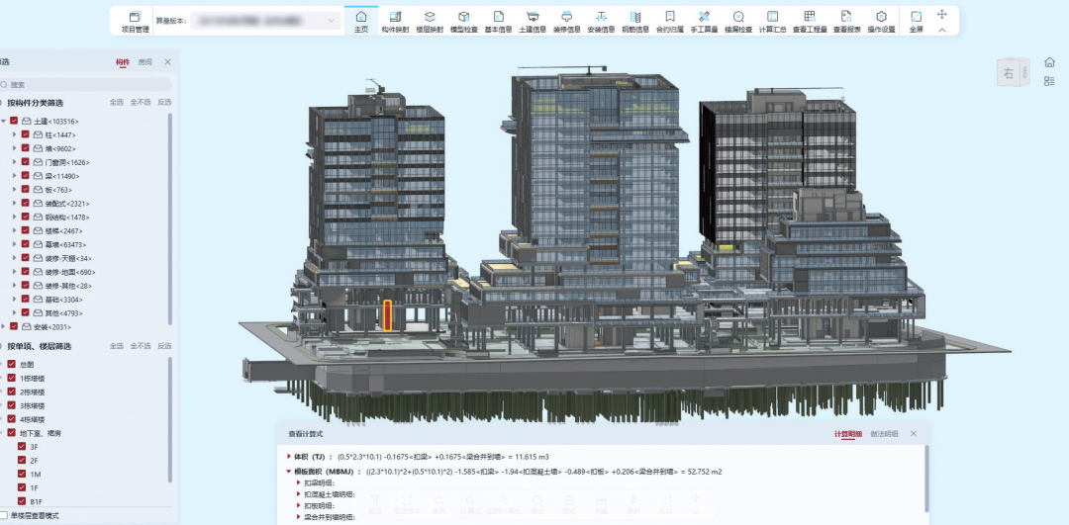Enable 单楼层查看模式 checkbox

[4, 515]
